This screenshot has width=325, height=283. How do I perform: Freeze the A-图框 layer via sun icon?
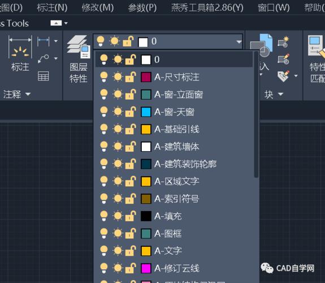coord(118,234)
